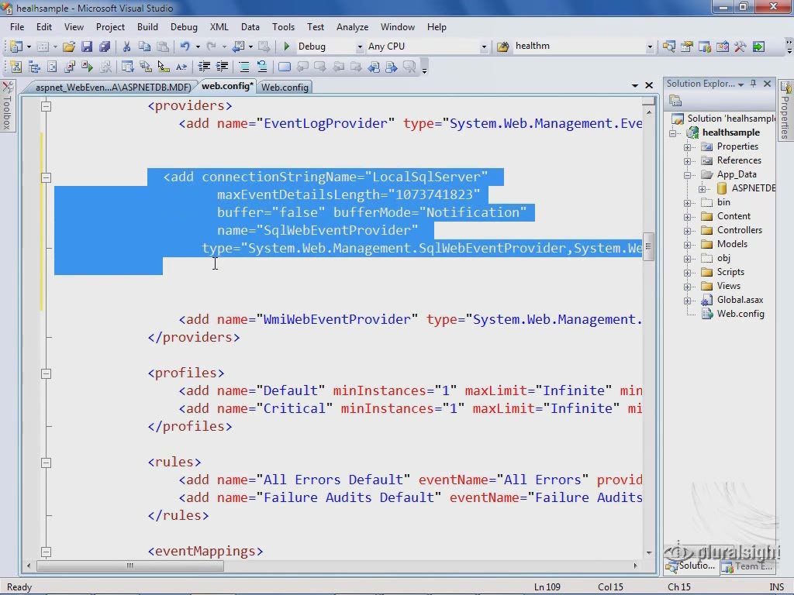Open the Build menu
Viewport: 794px width, 595px height.
(147, 27)
